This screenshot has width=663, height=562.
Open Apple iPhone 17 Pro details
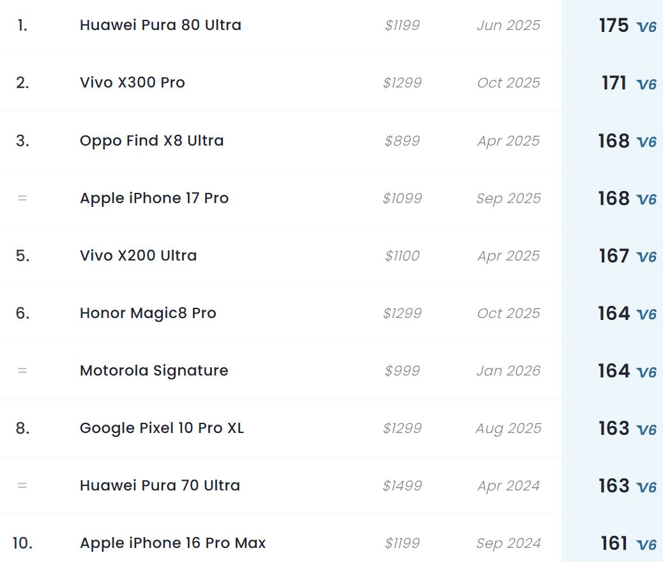point(154,198)
